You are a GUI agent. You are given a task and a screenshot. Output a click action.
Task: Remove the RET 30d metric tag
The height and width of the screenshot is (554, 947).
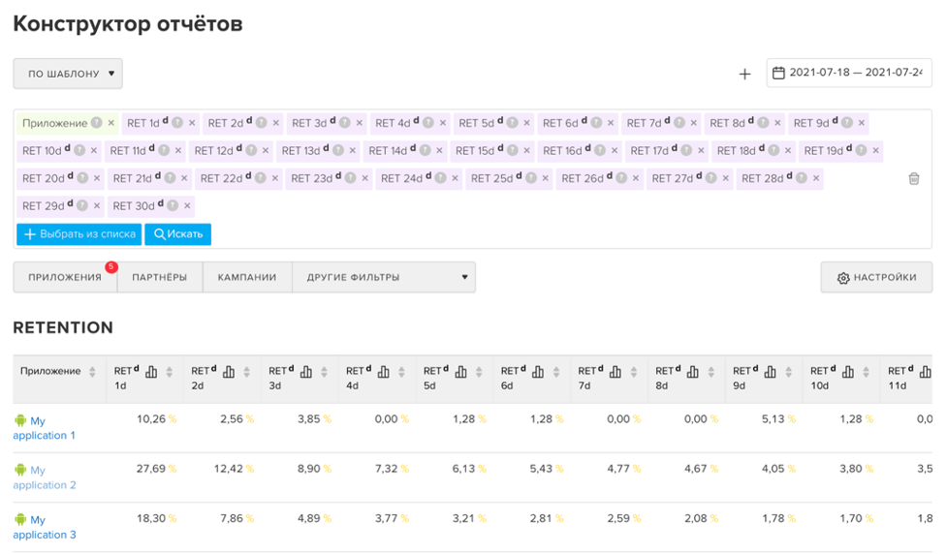click(187, 205)
